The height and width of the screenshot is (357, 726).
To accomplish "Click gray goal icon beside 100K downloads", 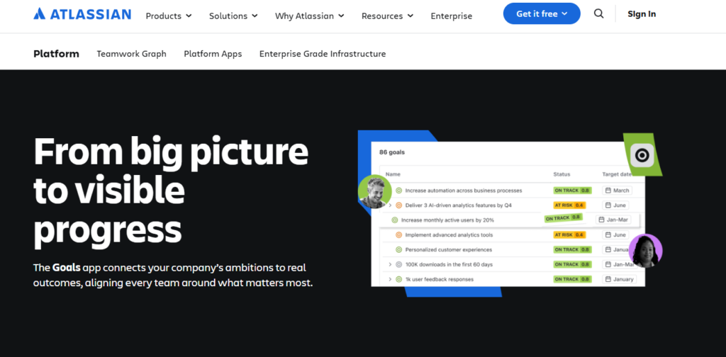I will pyautogui.click(x=398, y=264).
